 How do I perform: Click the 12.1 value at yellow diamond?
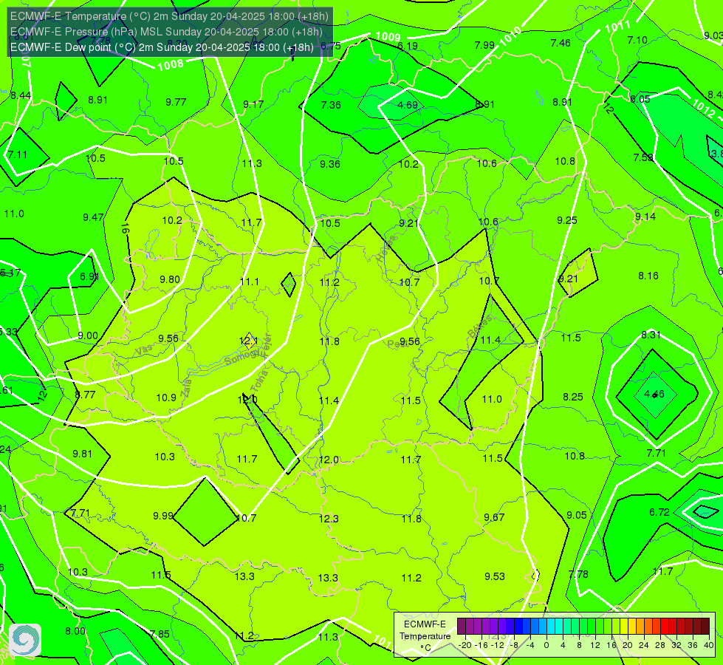(x=249, y=341)
